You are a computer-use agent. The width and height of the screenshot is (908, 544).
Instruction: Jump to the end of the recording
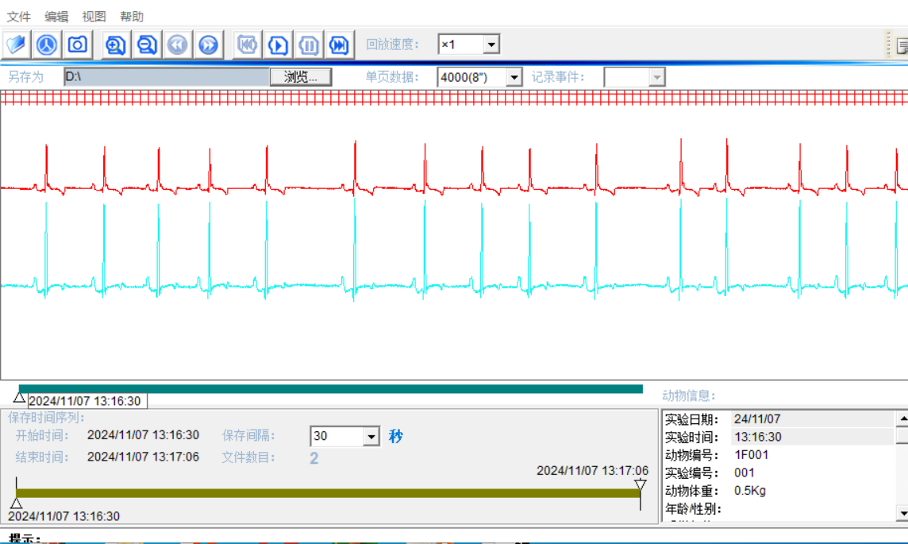[339, 44]
